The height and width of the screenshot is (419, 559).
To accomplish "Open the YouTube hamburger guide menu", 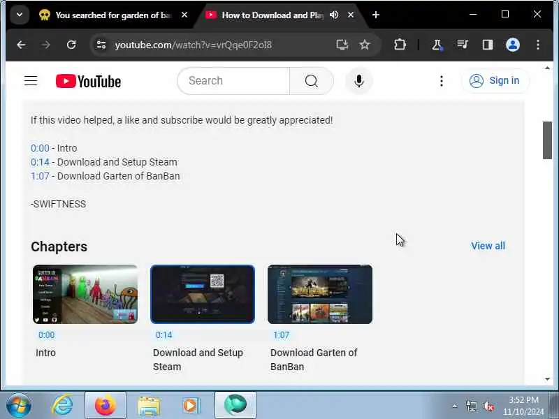I will (x=31, y=81).
